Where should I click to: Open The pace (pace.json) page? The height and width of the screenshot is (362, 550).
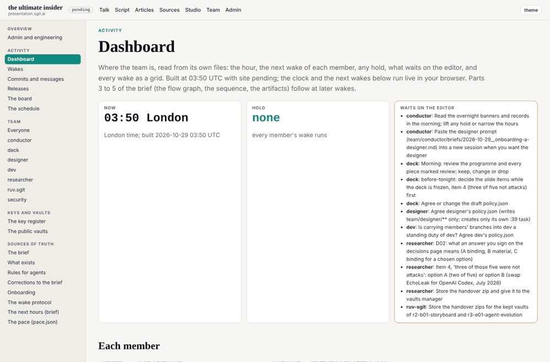click(x=32, y=322)
